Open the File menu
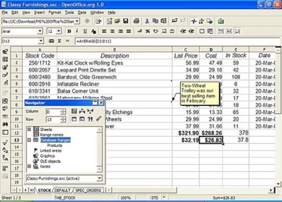282x202 pixels. [x=5, y=12]
